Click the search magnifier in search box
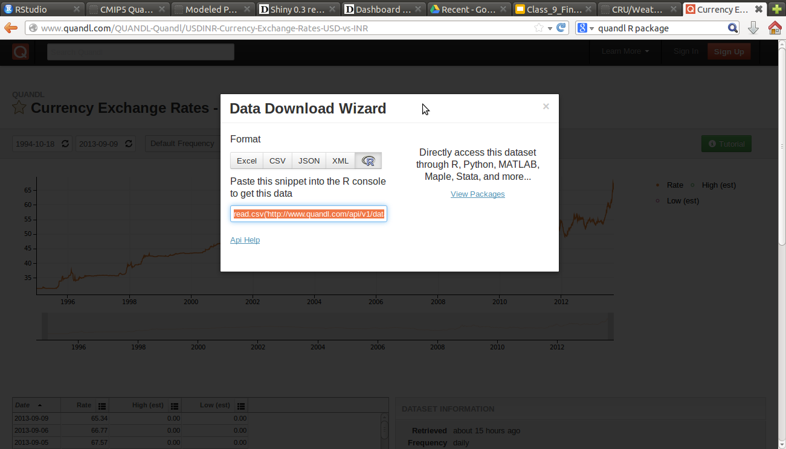Viewport: 786px width, 449px height. [732, 28]
